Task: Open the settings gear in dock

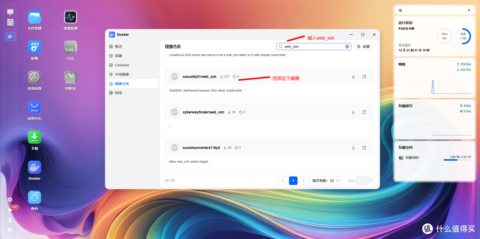Action: coord(10,230)
